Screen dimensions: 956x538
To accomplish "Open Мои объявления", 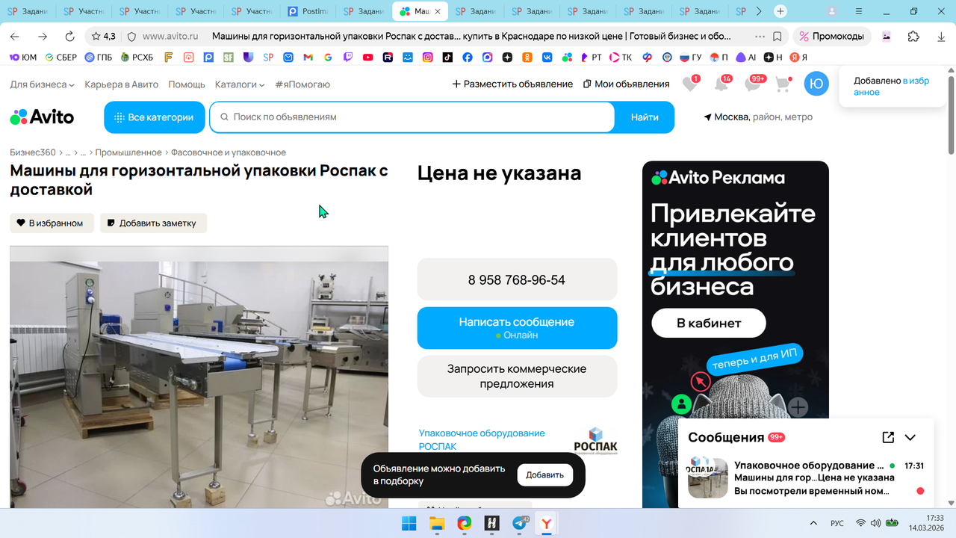I will click(626, 84).
